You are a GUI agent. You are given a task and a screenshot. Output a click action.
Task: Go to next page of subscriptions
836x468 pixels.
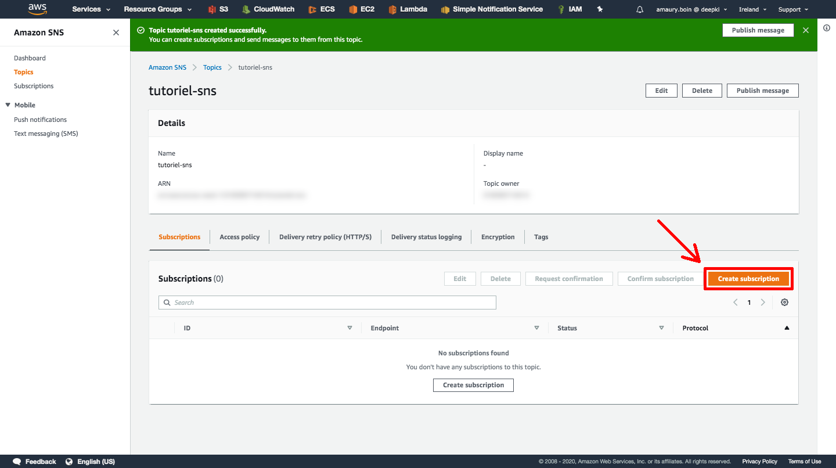(x=763, y=303)
